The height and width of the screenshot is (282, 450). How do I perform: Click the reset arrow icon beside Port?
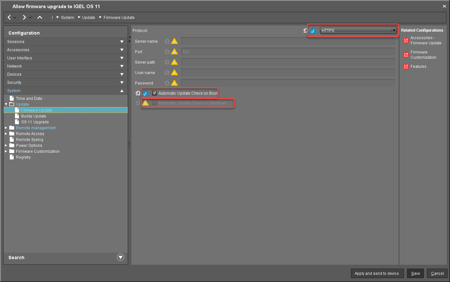(x=167, y=52)
